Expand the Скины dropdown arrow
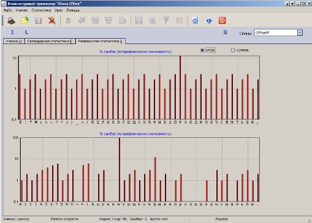 tap(300, 32)
